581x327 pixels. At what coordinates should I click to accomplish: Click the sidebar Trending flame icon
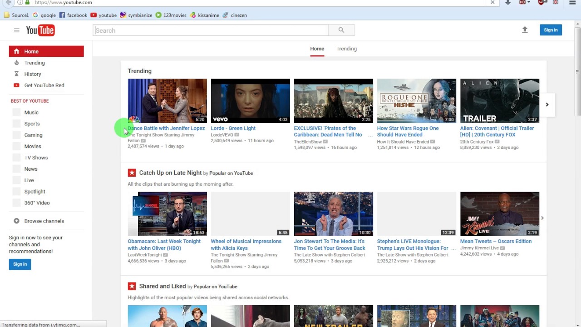16,63
